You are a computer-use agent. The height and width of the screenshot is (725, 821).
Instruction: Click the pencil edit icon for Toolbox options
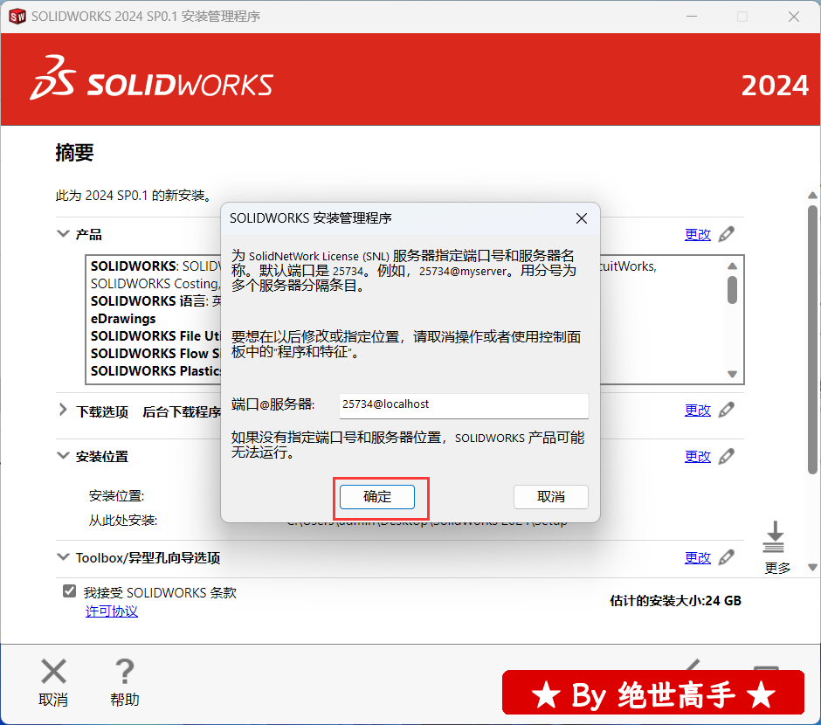pos(726,557)
